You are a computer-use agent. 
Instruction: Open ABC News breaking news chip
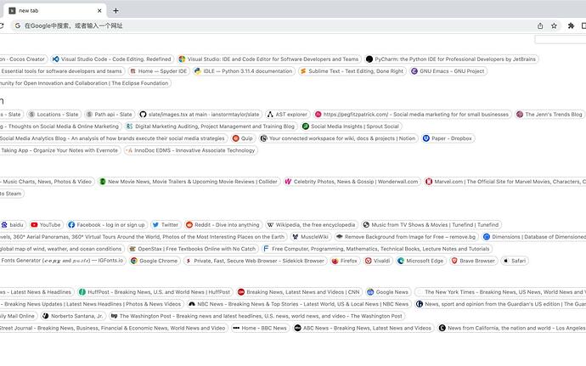(x=363, y=329)
